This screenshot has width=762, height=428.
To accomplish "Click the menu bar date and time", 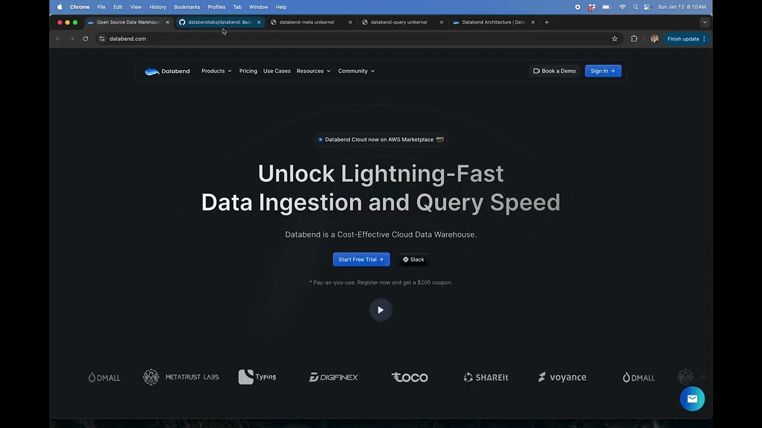I will point(682,7).
